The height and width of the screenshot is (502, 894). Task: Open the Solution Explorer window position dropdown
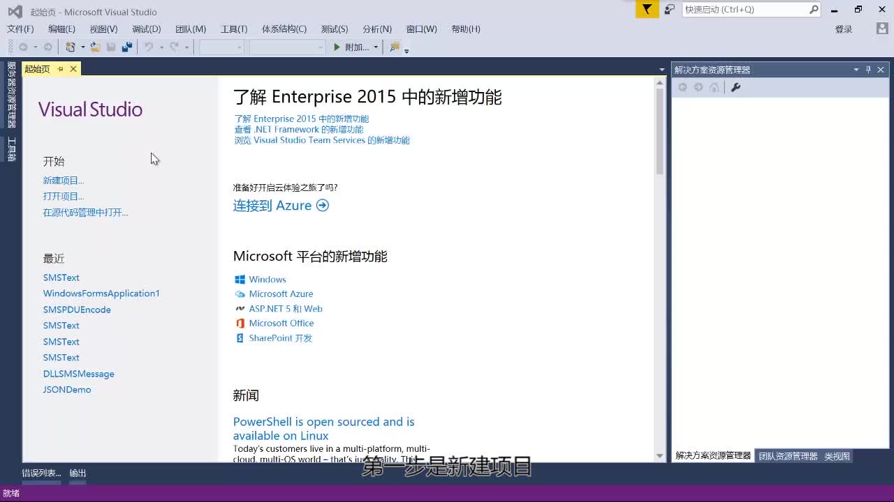(856, 69)
